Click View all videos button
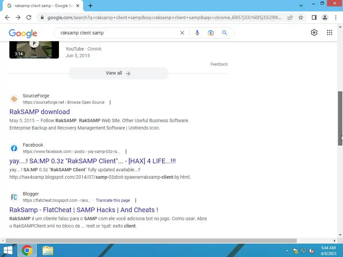 click(x=118, y=73)
